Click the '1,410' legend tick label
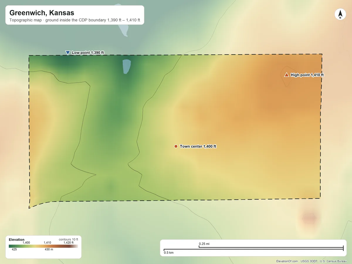The width and height of the screenshot is (352, 264). 47,243
